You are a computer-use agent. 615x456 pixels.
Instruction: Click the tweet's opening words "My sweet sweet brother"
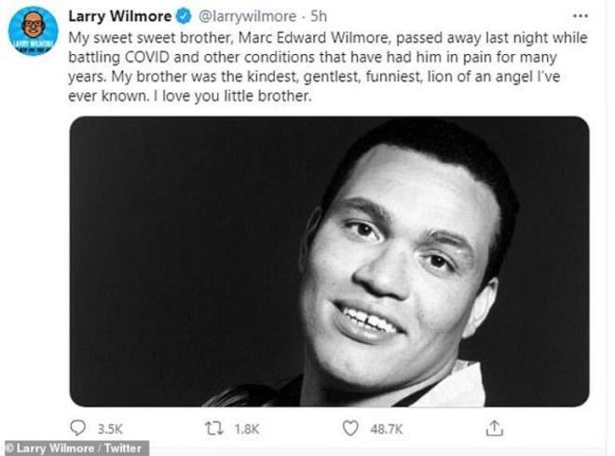coord(136,36)
